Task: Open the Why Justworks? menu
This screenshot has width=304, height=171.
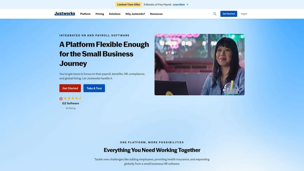Action: [x=135, y=14]
